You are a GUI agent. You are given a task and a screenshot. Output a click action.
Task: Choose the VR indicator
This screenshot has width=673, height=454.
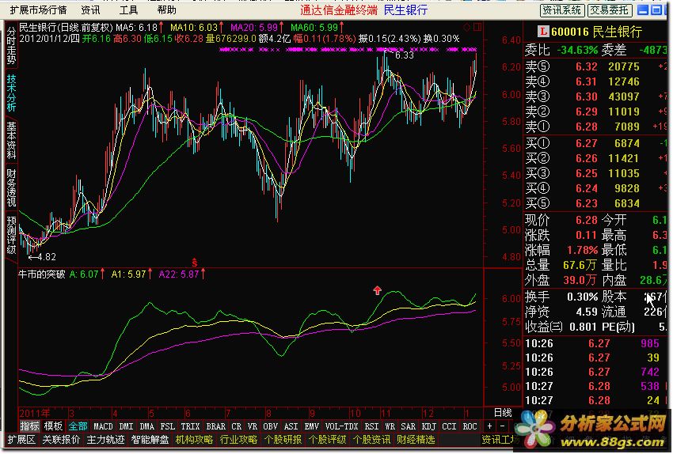pos(253,426)
